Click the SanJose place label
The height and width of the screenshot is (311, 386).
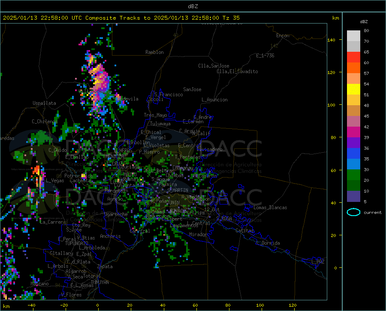[x=192, y=89]
